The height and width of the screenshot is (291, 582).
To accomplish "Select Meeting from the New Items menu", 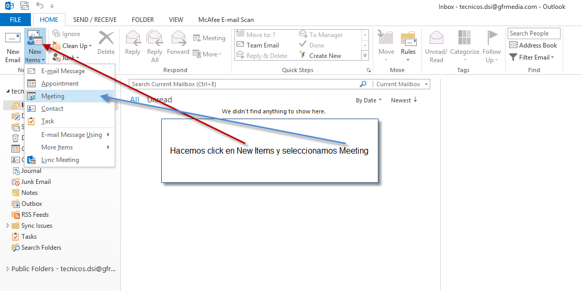I will pyautogui.click(x=53, y=96).
